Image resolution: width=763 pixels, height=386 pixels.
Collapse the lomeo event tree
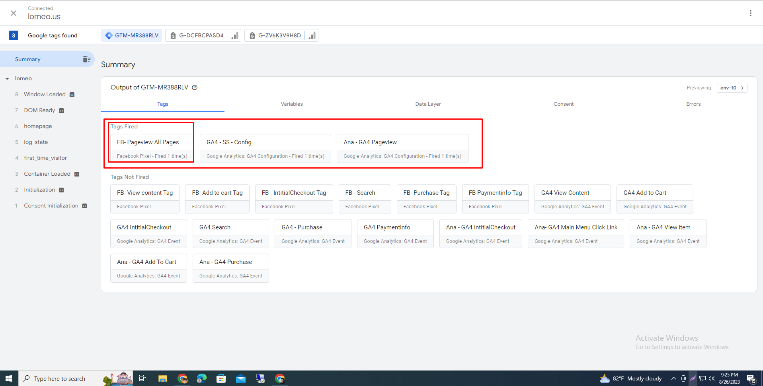(x=7, y=79)
